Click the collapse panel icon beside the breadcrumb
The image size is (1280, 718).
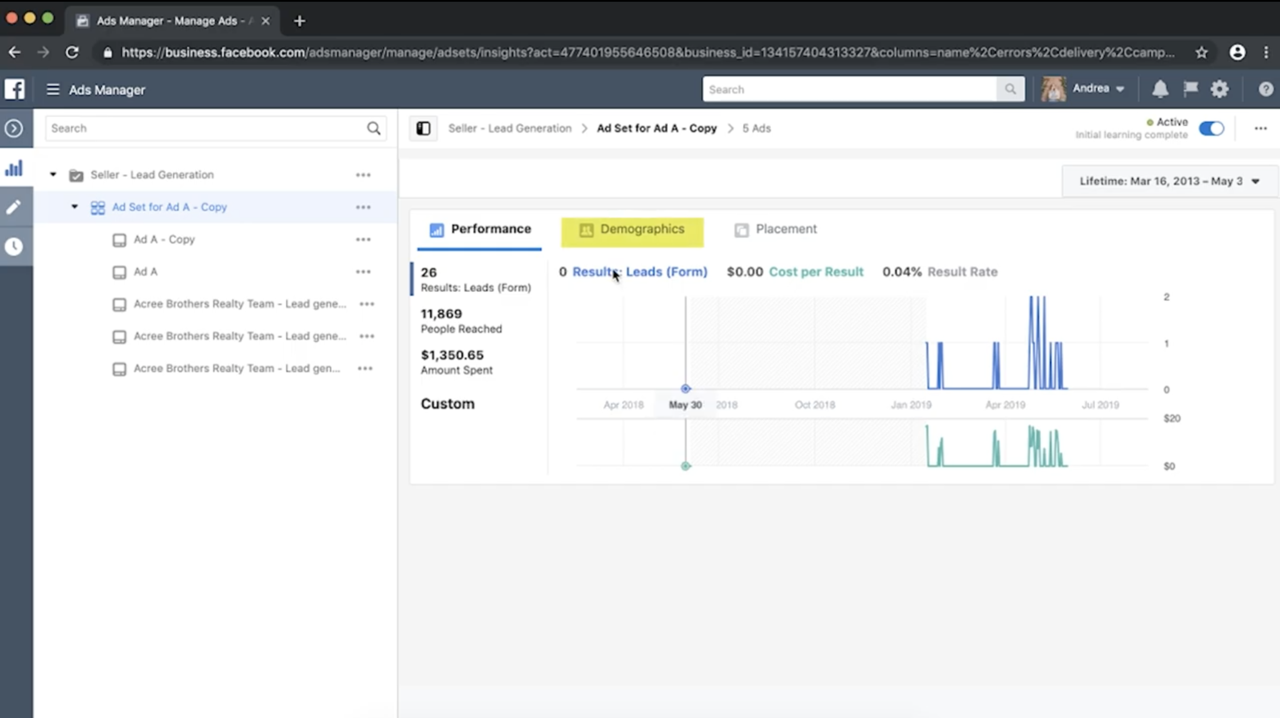(x=422, y=128)
